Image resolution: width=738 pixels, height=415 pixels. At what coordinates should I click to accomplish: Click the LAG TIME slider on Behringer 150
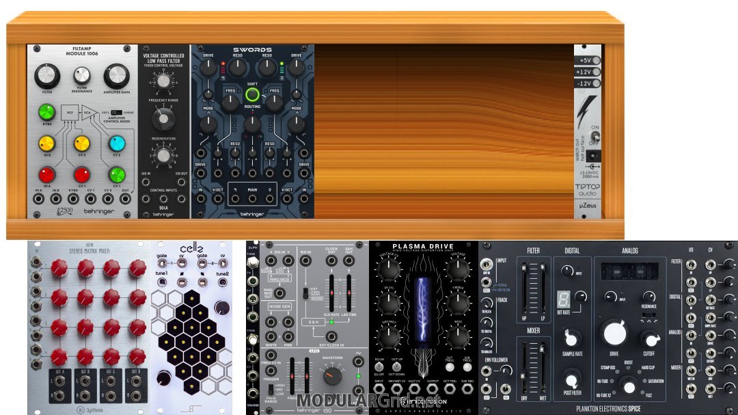click(348, 293)
